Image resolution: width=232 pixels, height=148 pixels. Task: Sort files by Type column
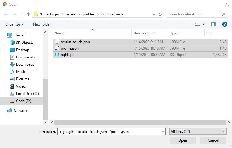pyautogui.click(x=174, y=33)
